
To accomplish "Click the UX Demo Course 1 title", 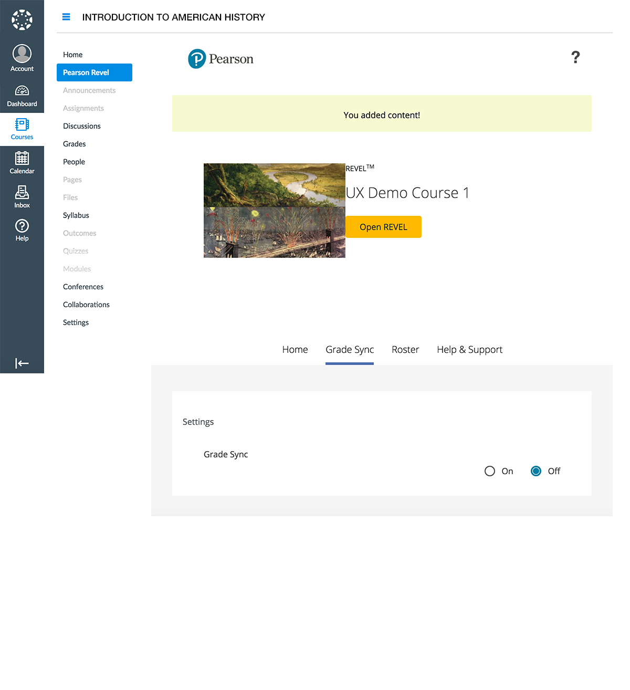I will coord(407,193).
